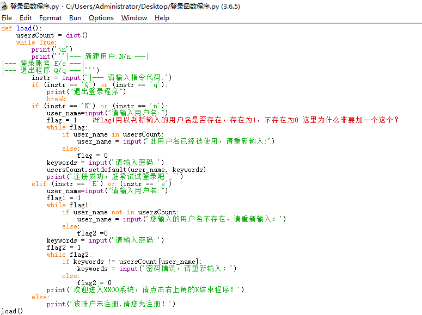Click the 'while True:' statement
Viewport: 422px width, 315px height.
click(36, 42)
